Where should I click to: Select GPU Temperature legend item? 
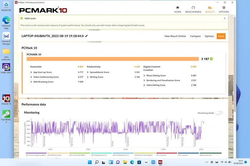click(123, 154)
